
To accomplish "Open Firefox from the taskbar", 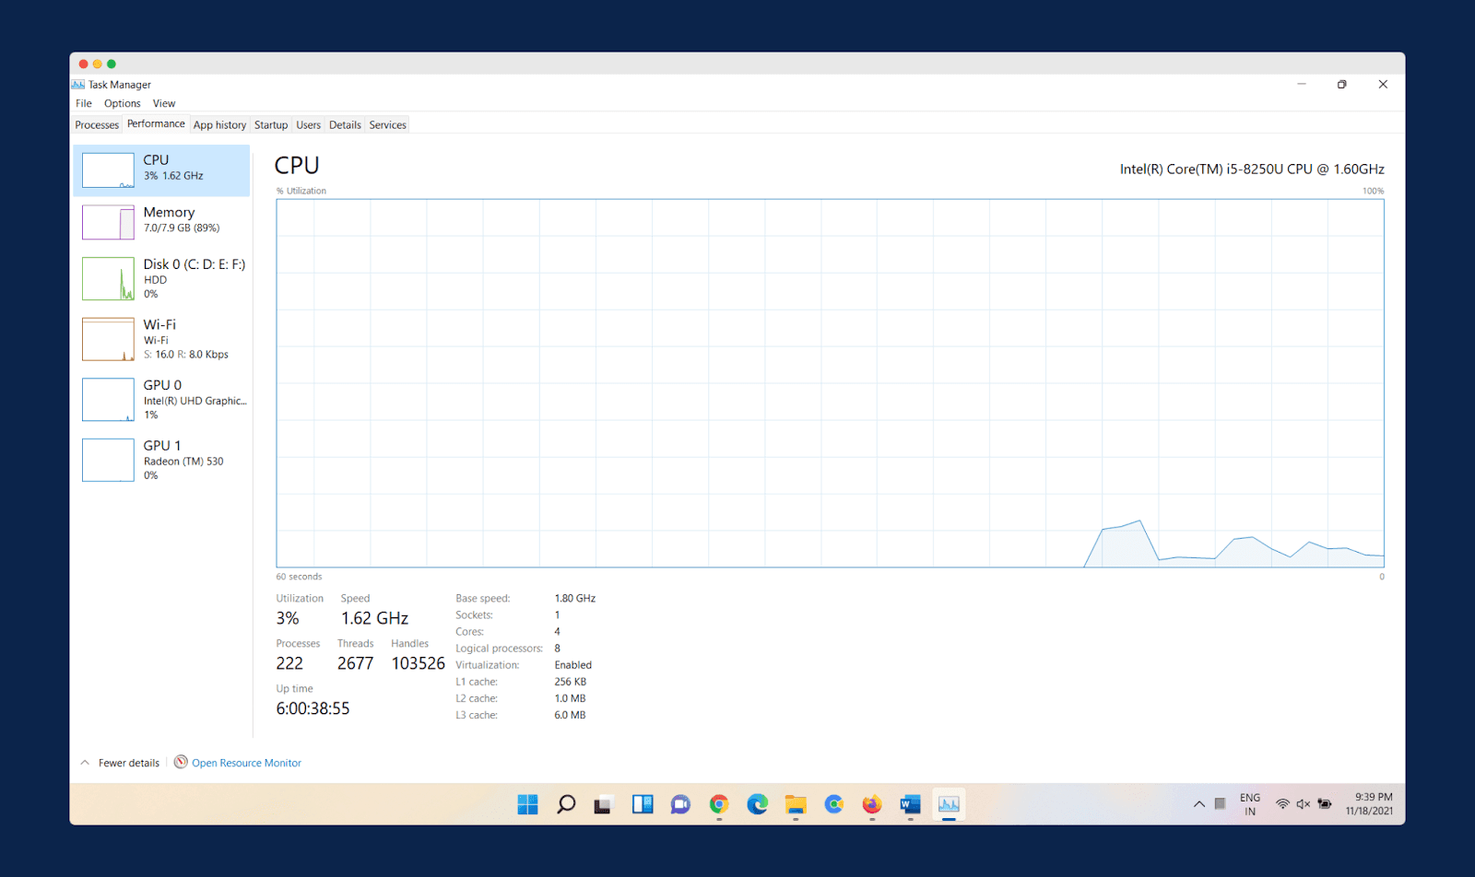I will pos(872,804).
